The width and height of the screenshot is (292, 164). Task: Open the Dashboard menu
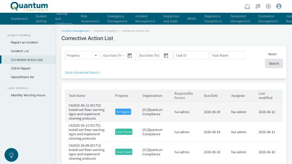pyautogui.click(x=19, y=19)
